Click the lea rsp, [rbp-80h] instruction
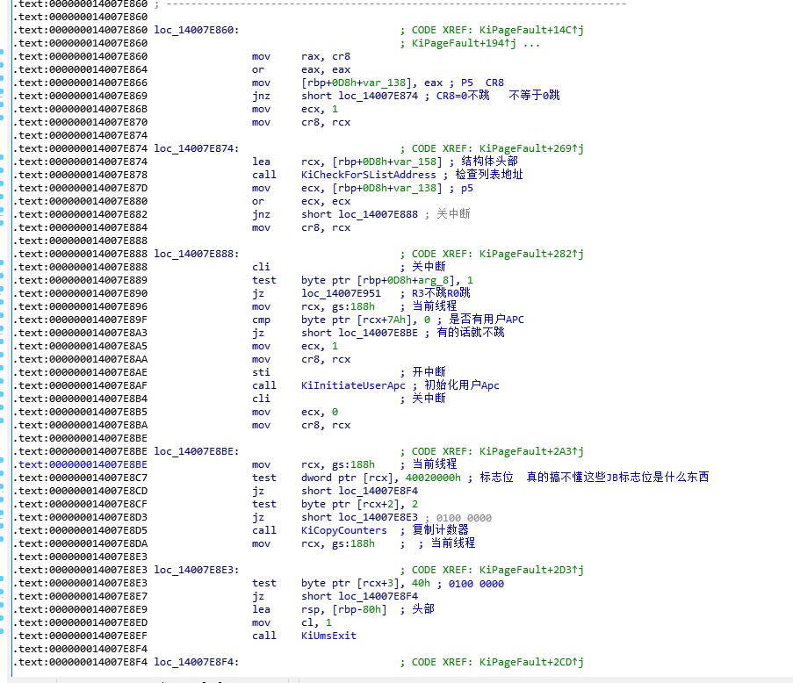The width and height of the screenshot is (793, 683). click(x=320, y=609)
